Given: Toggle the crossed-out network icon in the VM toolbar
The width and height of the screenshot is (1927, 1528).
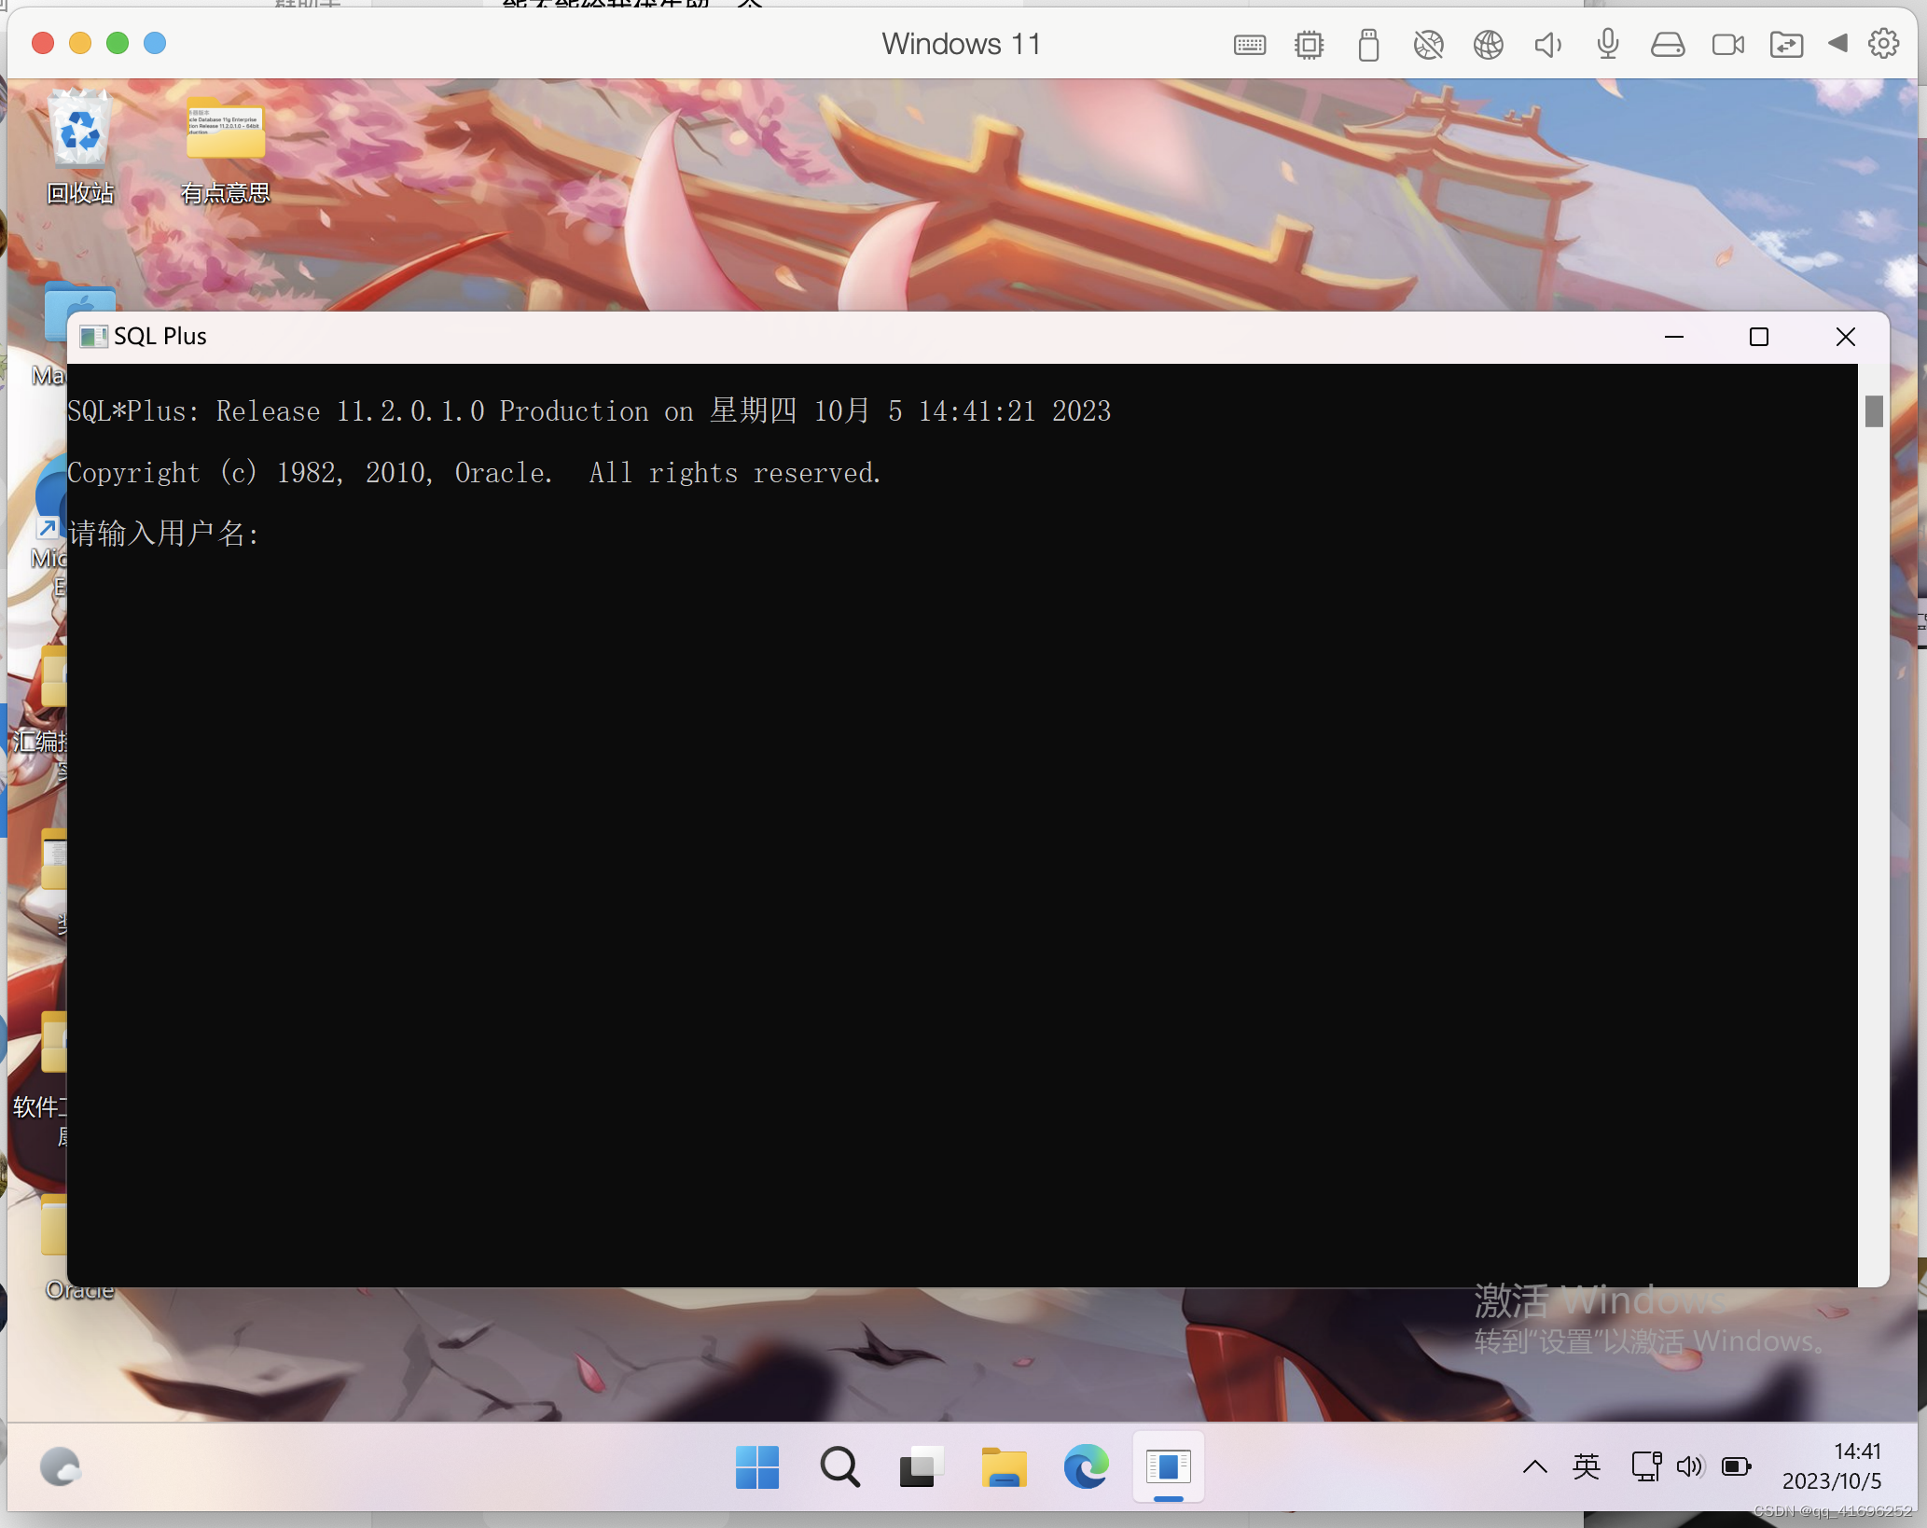Looking at the screenshot, I should click(x=1428, y=43).
